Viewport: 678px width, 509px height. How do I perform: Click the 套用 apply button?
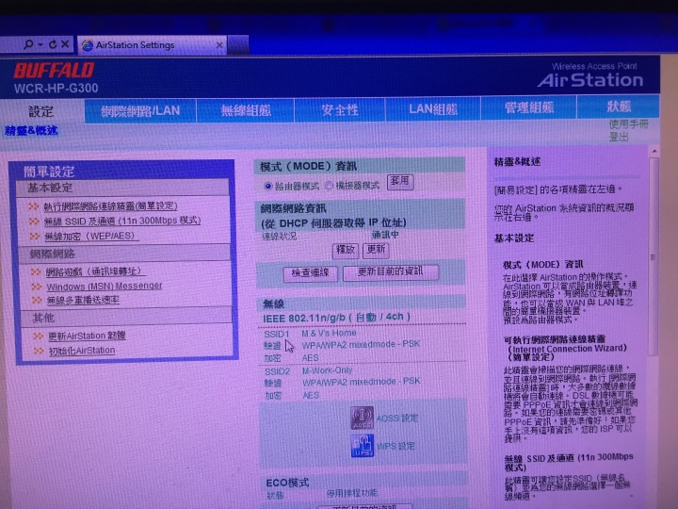tap(399, 181)
